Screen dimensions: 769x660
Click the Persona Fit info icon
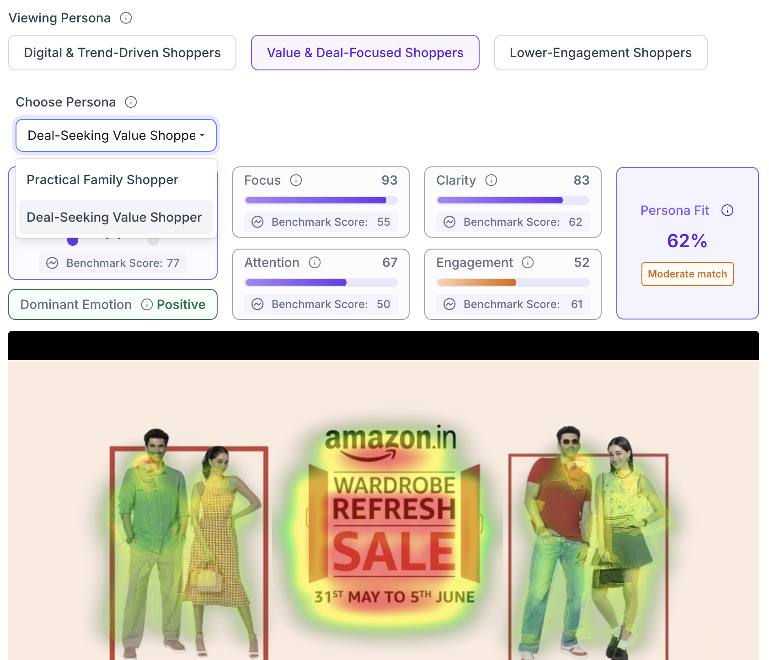coord(727,210)
